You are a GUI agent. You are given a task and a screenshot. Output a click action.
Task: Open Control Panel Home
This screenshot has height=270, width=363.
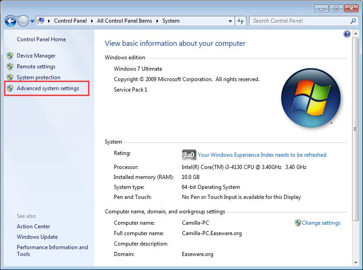click(x=41, y=39)
